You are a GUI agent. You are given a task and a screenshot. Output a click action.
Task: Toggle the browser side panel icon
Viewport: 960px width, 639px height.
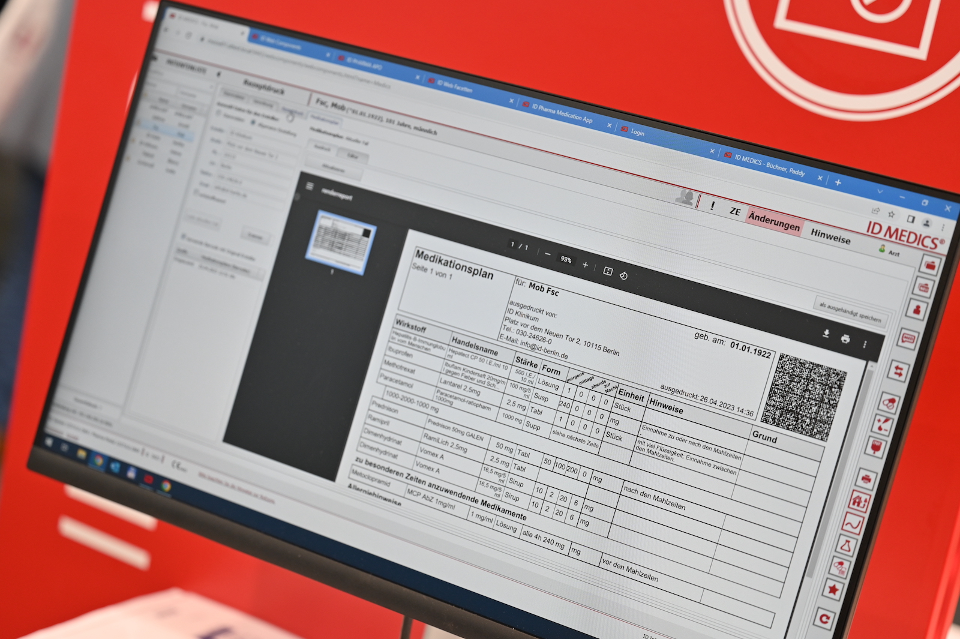click(910, 219)
